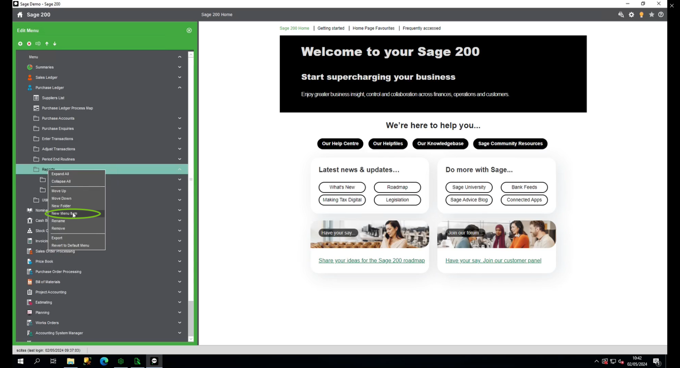This screenshot has width=680, height=368.
Task: Open Microsoft Edge from the taskbar
Action: (x=104, y=361)
